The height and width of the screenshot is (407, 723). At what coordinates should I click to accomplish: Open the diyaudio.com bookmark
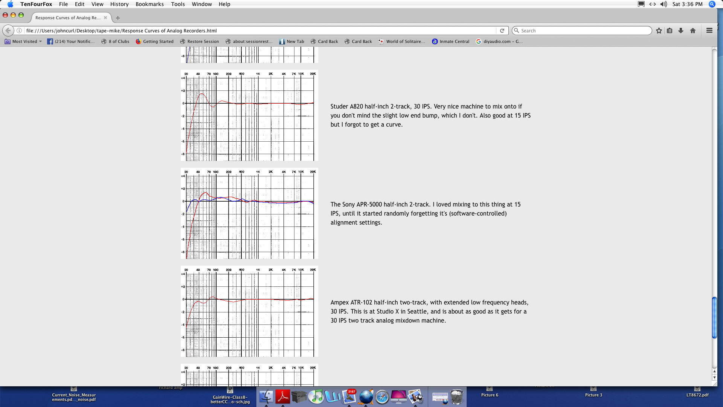coord(499,41)
